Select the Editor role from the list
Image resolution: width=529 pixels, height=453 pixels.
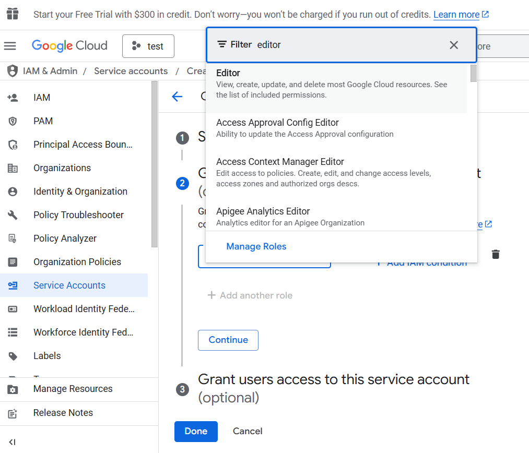336,88
